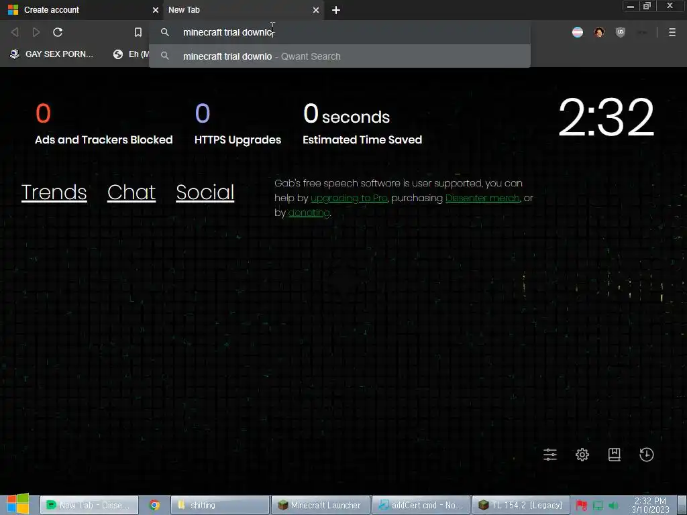Click the browser forward arrow
The height and width of the screenshot is (515, 687).
coord(36,32)
